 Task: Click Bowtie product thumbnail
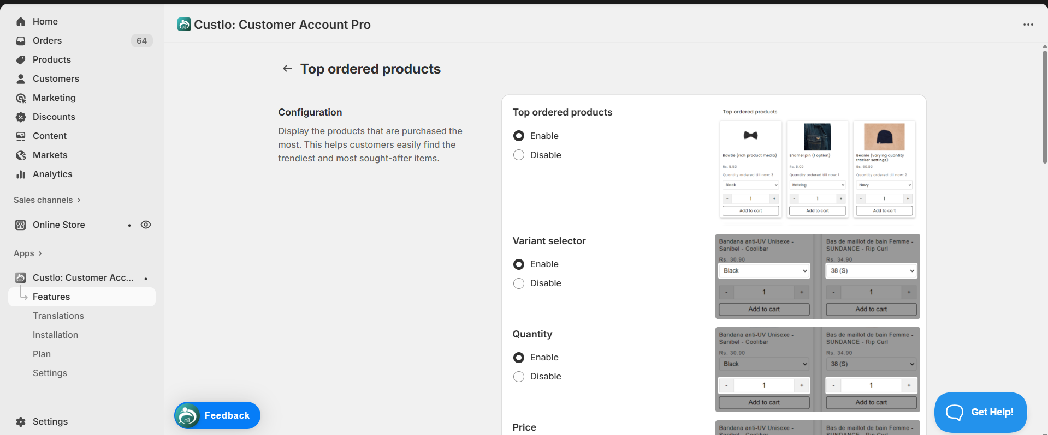pyautogui.click(x=750, y=136)
